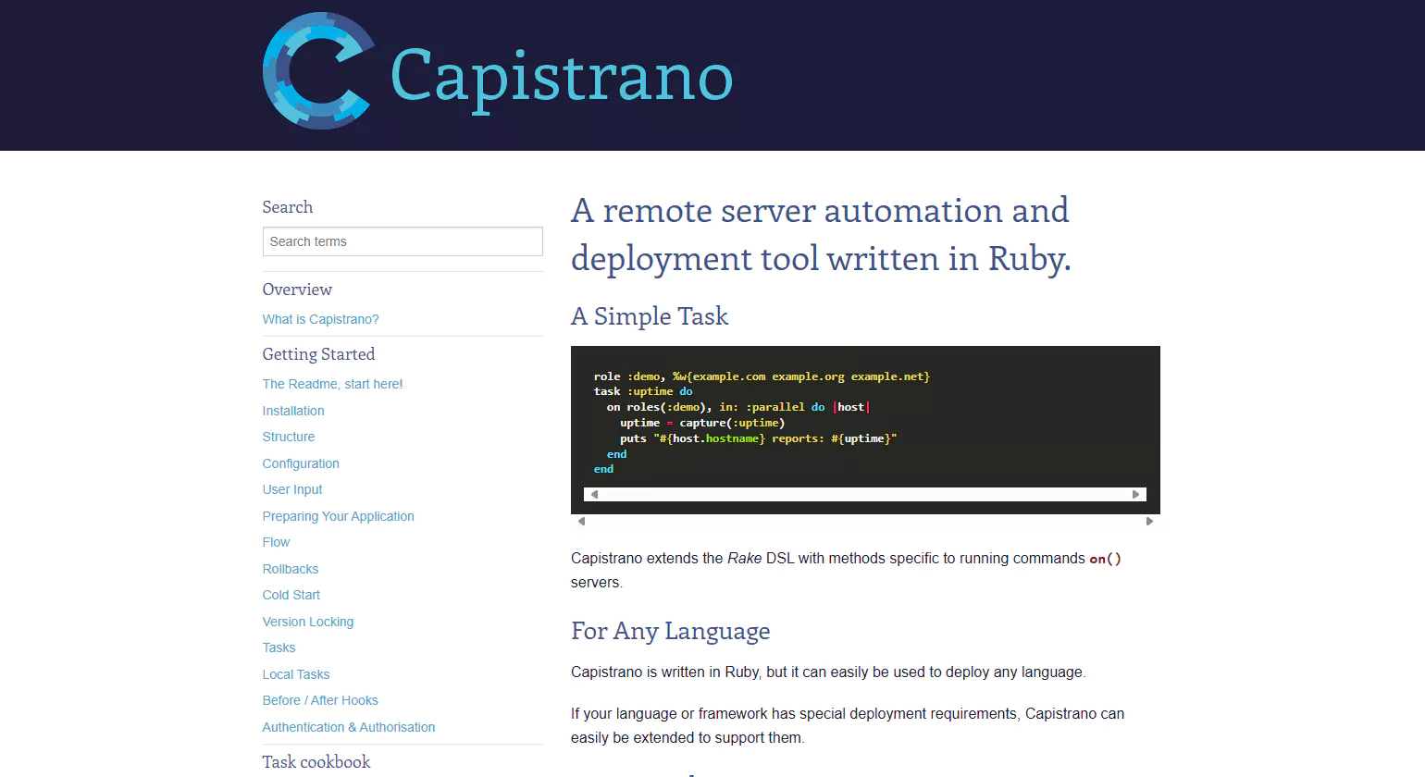This screenshot has width=1425, height=777.
Task: Click the inner horizontal scrollbar track of code block
Action: point(865,495)
